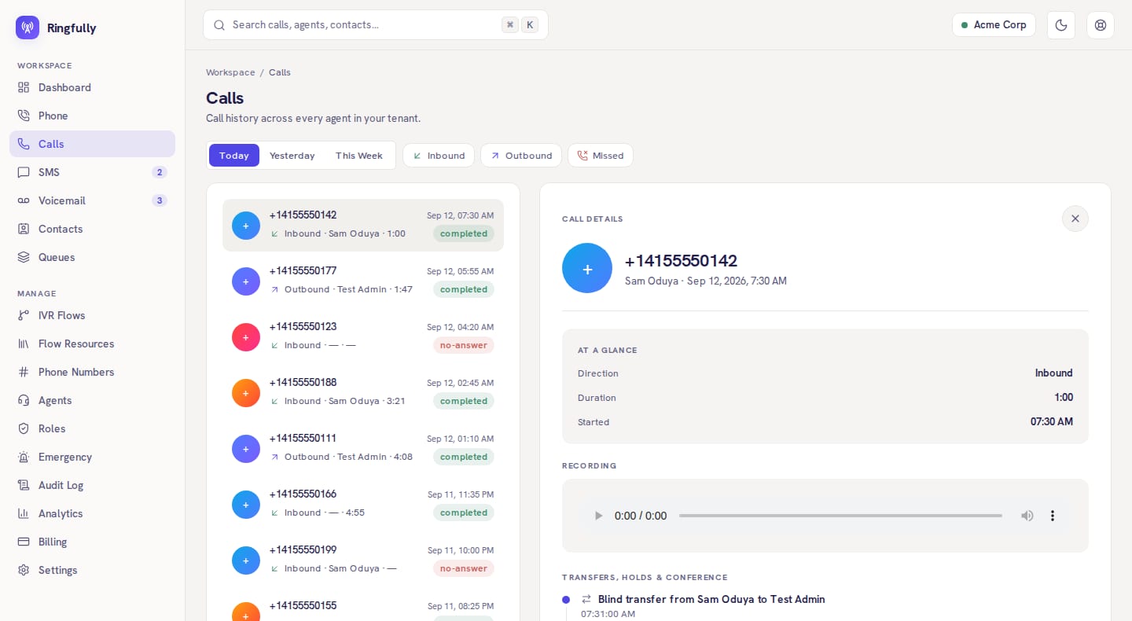This screenshot has width=1132, height=621.
Task: Click the completed badge on +14155550177 row
Action: (464, 289)
